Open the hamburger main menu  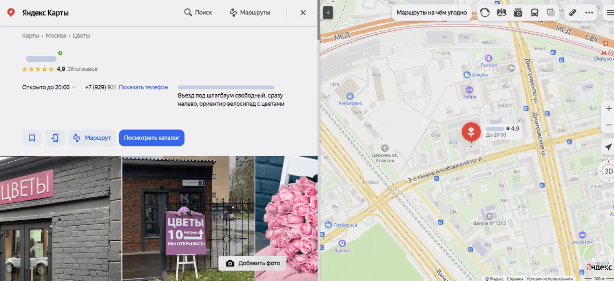[609, 13]
